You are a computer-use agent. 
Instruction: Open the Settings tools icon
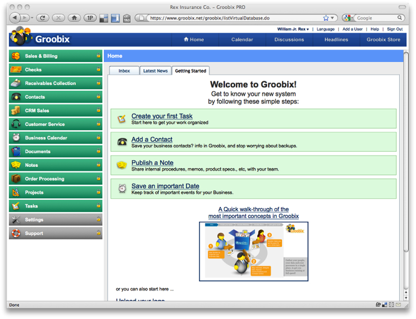click(x=16, y=219)
